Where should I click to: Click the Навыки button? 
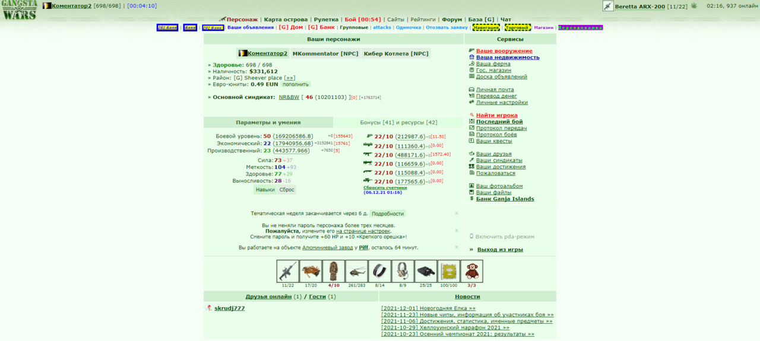[265, 190]
